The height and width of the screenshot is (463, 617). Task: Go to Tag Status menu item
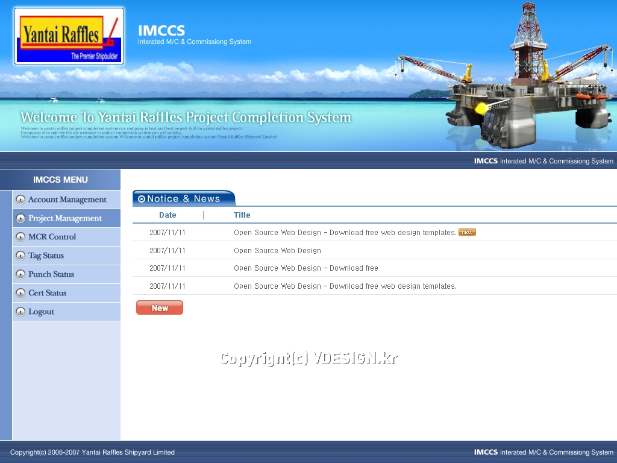coord(66,256)
